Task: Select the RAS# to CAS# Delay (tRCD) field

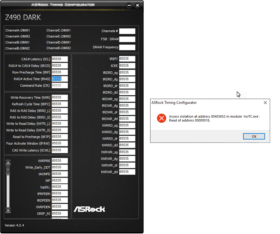Action: (x=60, y=66)
